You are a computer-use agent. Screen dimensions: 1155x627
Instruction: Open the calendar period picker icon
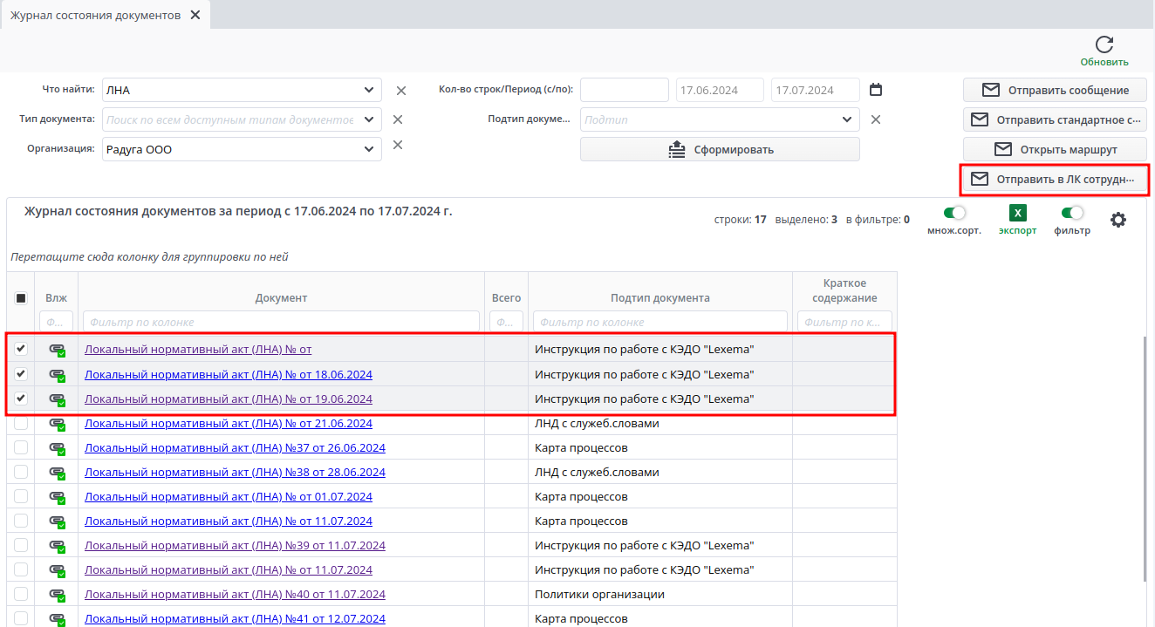(877, 90)
